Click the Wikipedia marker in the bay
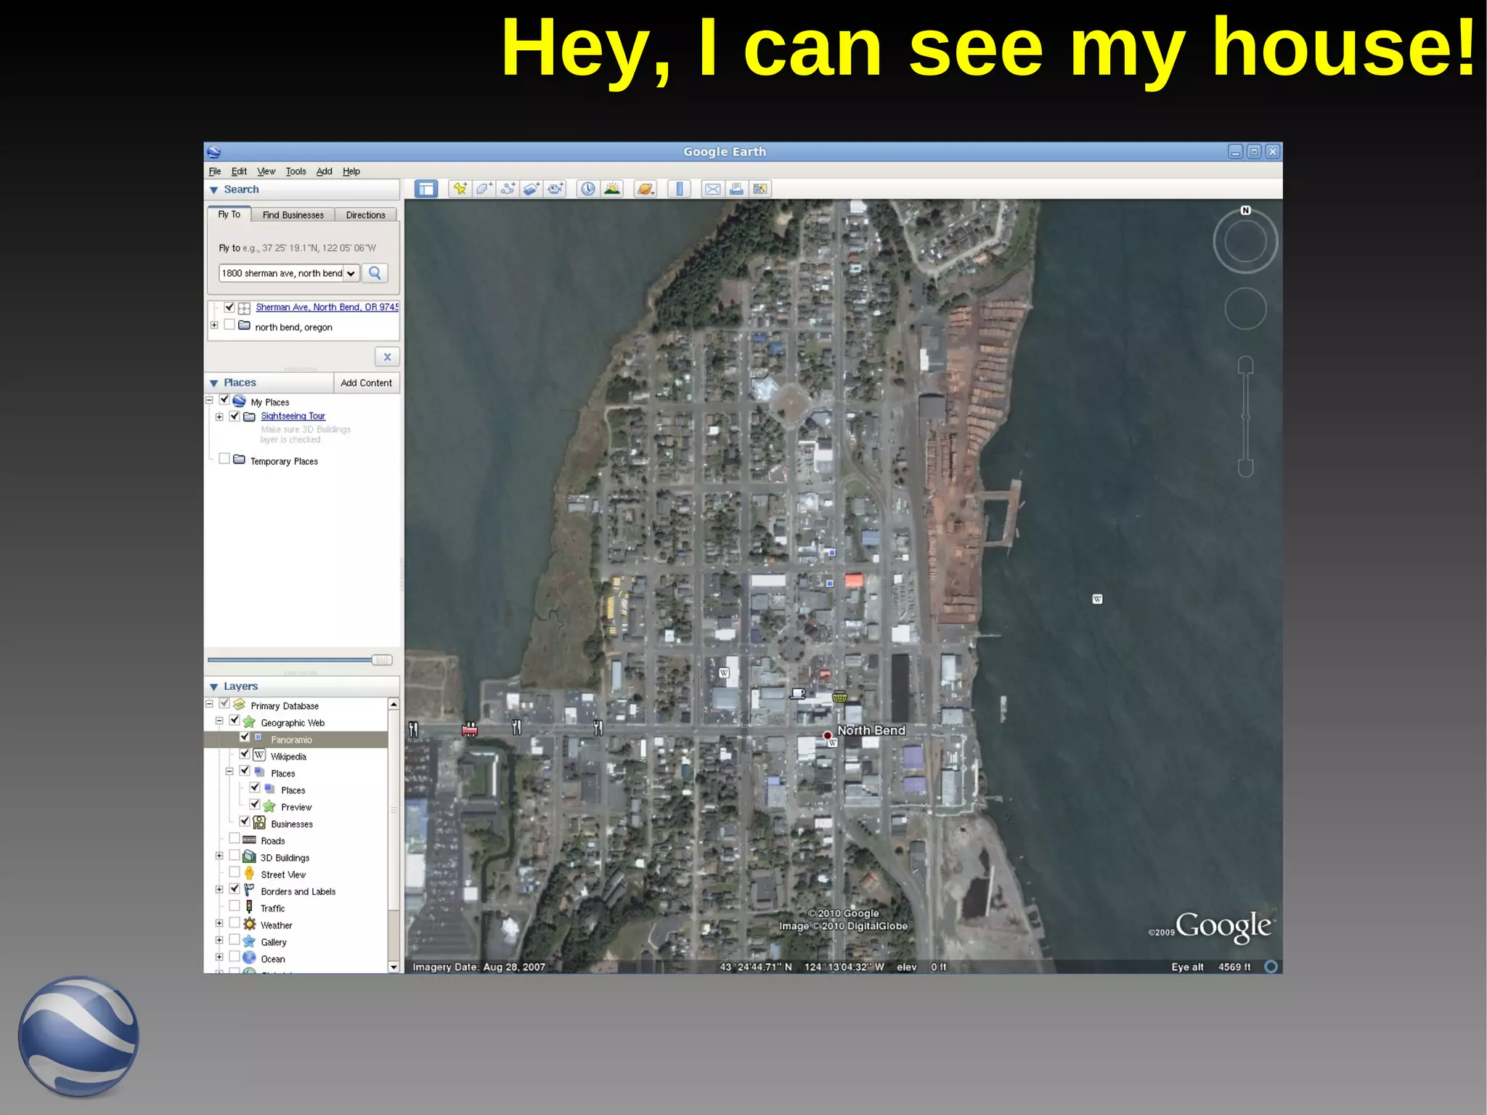Viewport: 1487px width, 1115px height. [1097, 599]
